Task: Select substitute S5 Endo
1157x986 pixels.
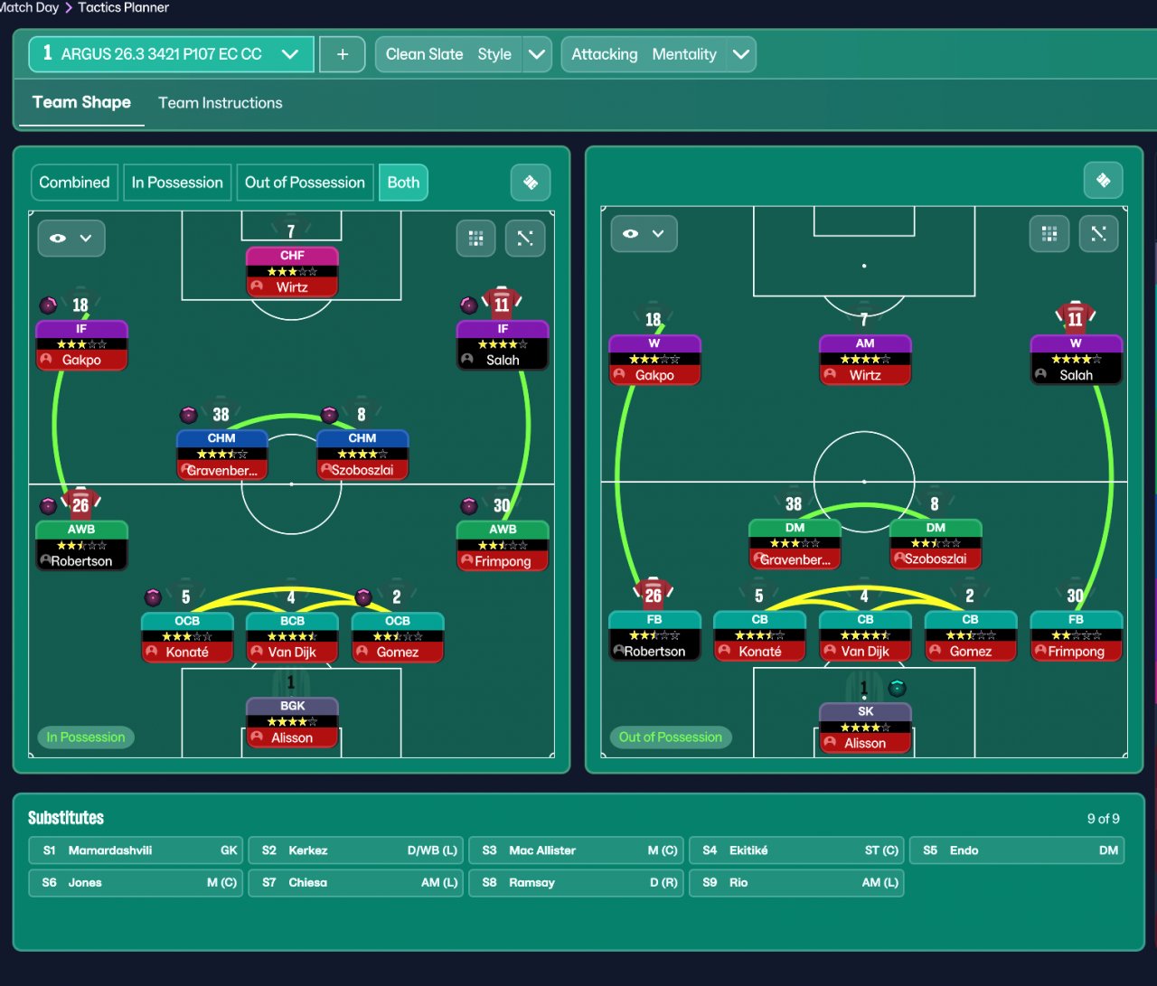Action: point(1017,850)
